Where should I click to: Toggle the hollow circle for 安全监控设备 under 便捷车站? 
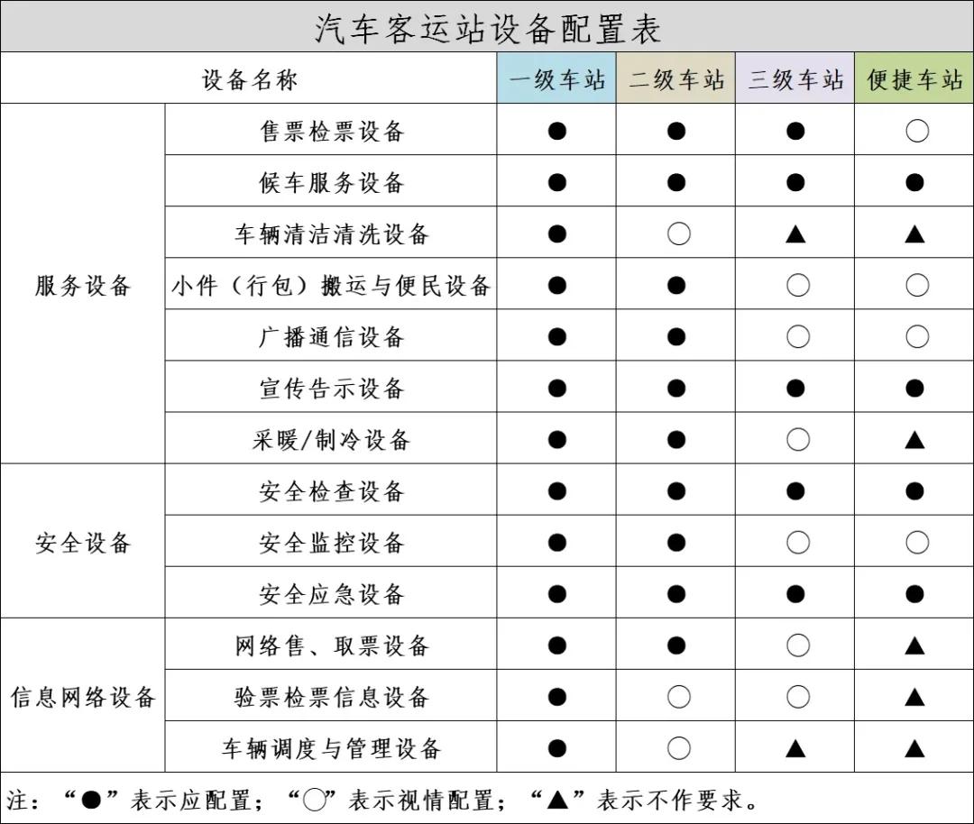(915, 543)
